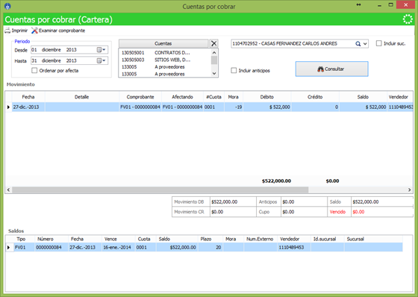Click the Cuentas button

pos(163,43)
